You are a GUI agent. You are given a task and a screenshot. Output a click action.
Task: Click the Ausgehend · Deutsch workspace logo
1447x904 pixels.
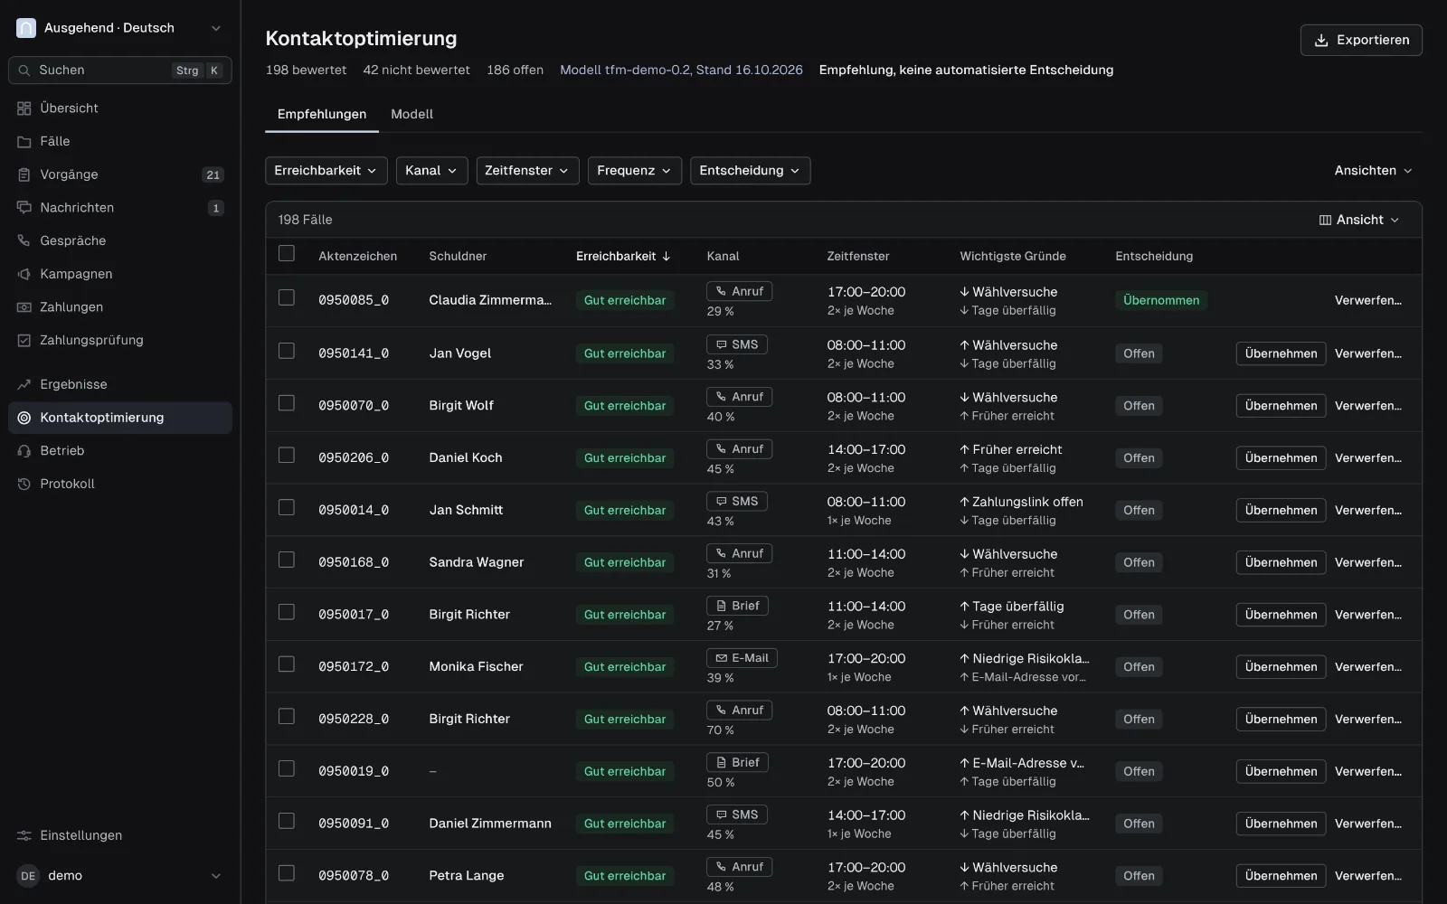[26, 28]
